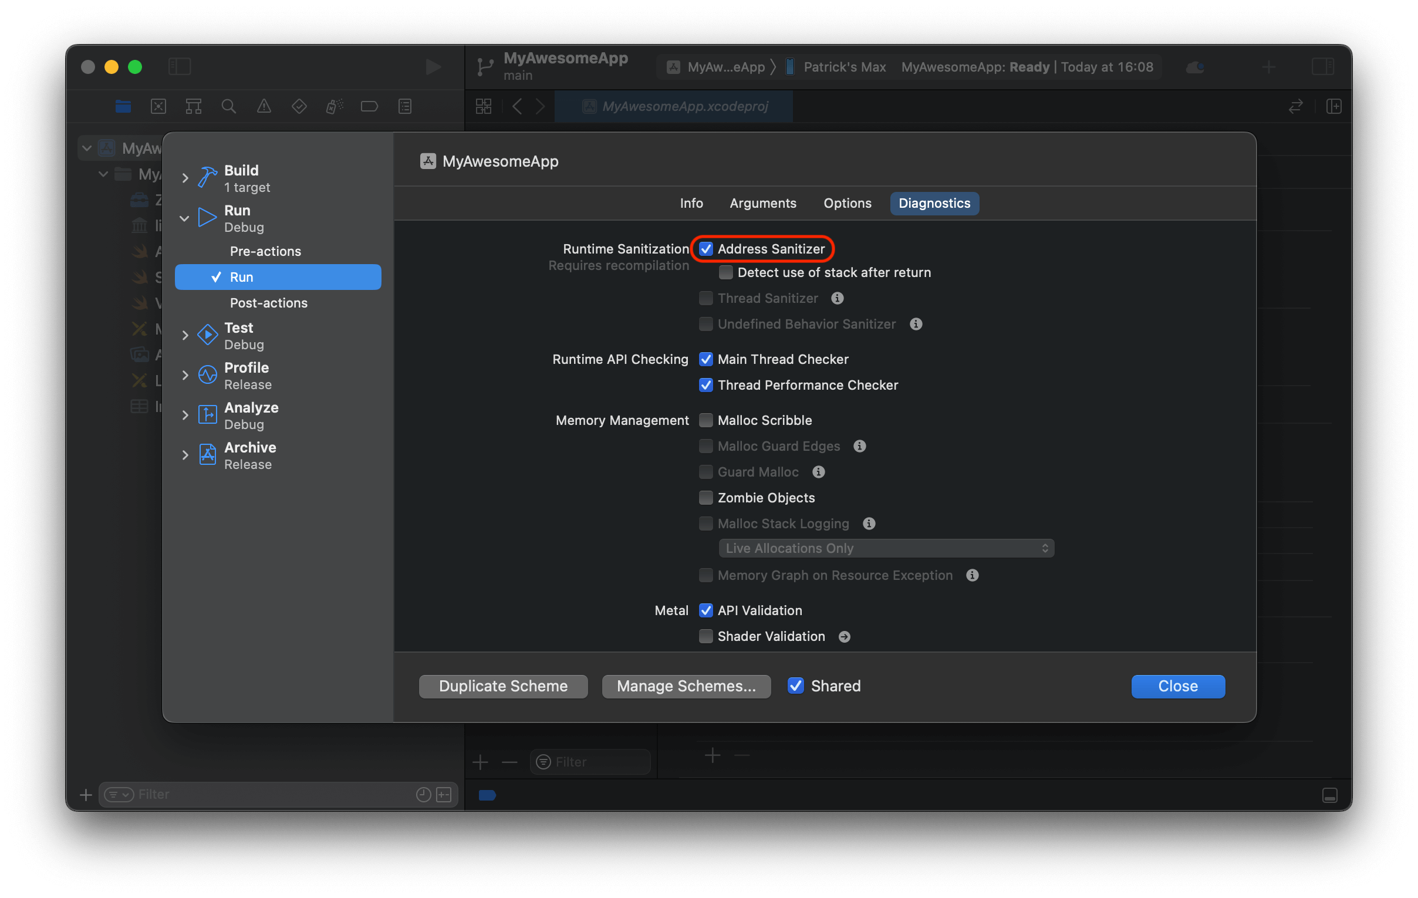1418x898 pixels.
Task: Click Thread Sanitizer info icon
Action: point(838,299)
